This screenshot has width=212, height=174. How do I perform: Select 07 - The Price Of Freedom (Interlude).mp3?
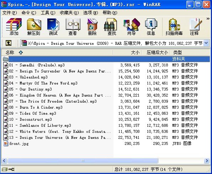click(x=53, y=101)
